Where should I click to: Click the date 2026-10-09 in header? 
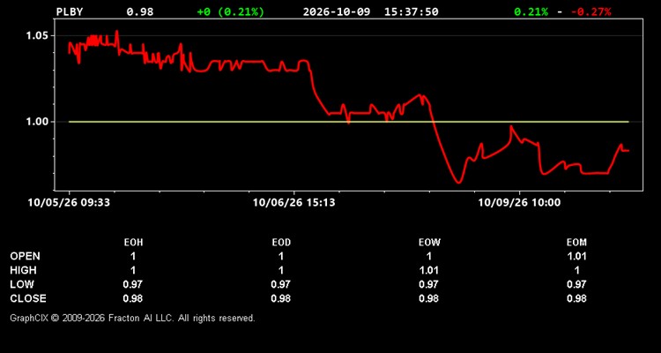tap(337, 11)
